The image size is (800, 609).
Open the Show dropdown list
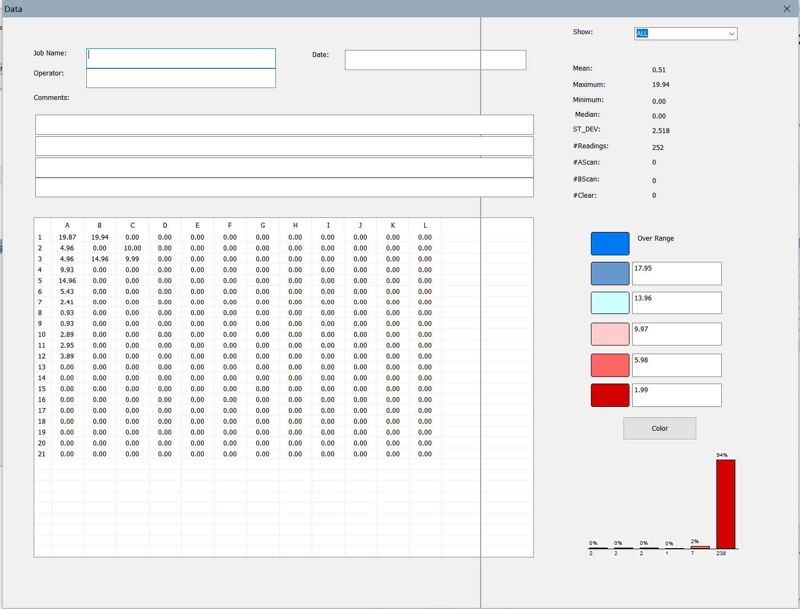[731, 34]
